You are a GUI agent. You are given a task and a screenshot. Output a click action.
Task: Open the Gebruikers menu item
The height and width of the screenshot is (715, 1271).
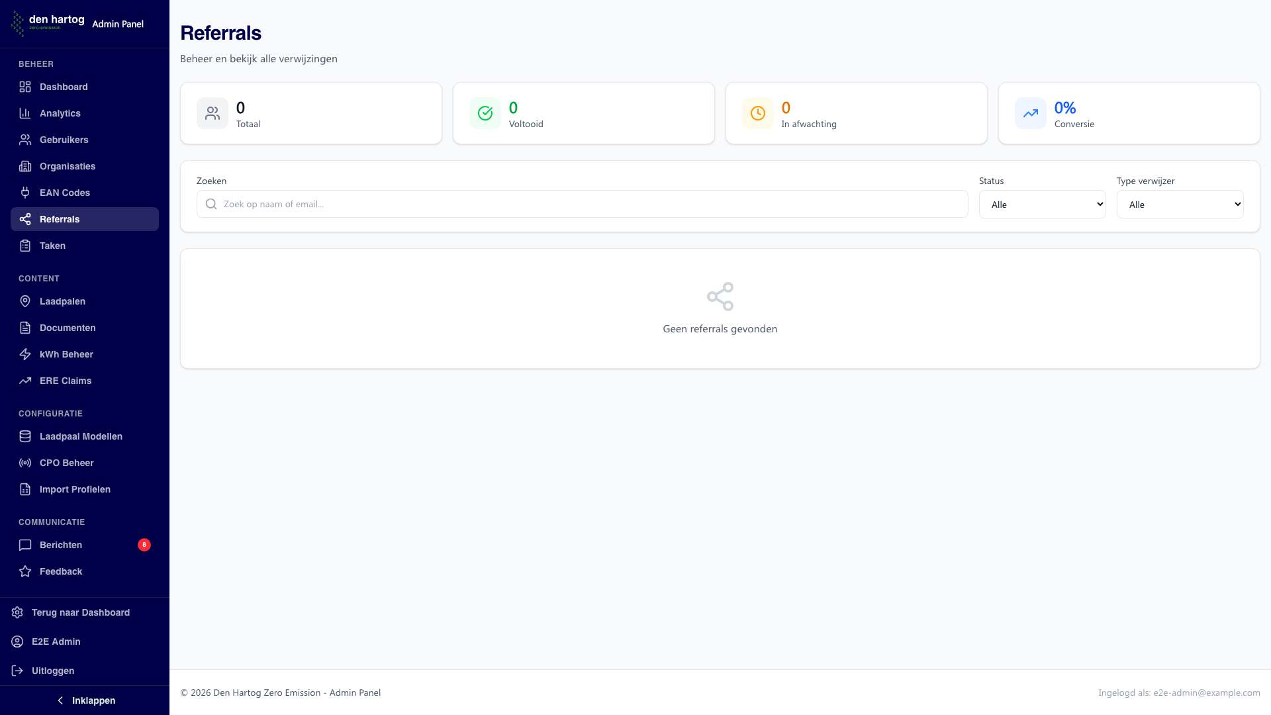pos(64,140)
